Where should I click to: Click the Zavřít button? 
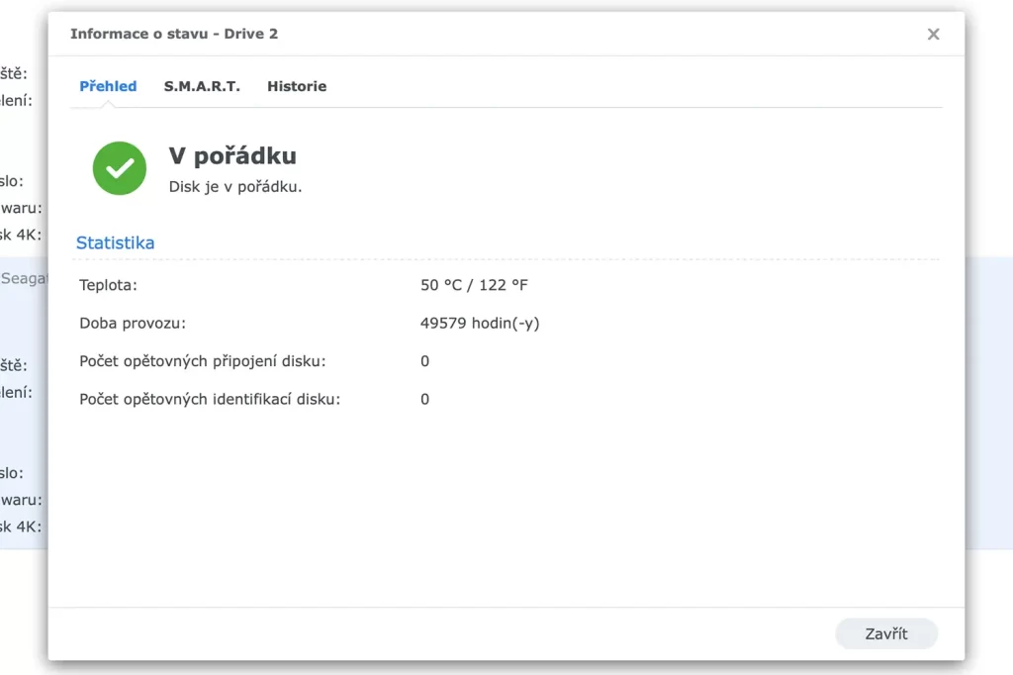pyautogui.click(x=886, y=633)
